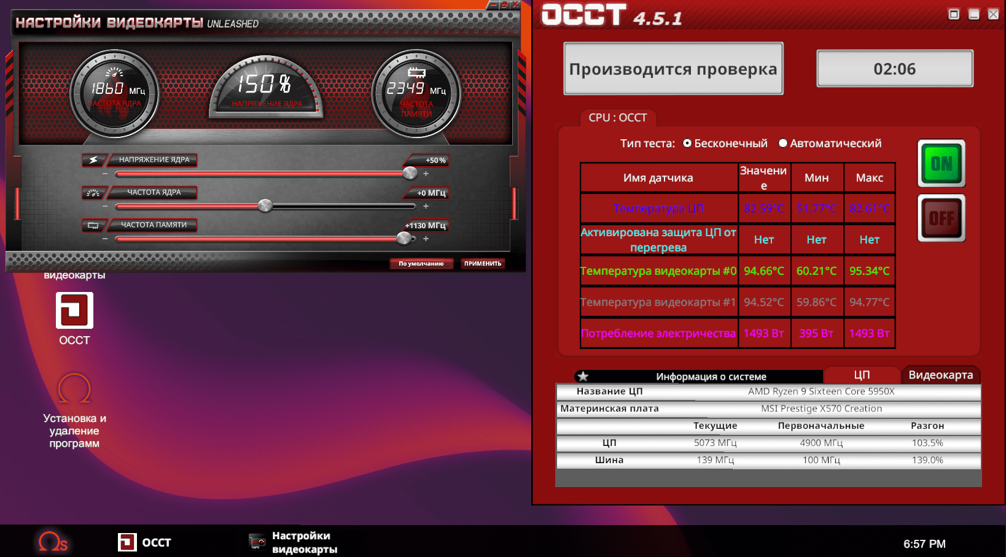Click the 395 Вт minimum power value
The height and width of the screenshot is (557, 1006).
[x=816, y=333]
